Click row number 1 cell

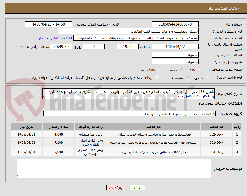(x=237, y=134)
